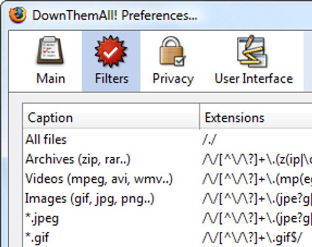Viewport: 312px width, 247px height.
Task: Select the *.jpeg filter row
Action: (167, 218)
